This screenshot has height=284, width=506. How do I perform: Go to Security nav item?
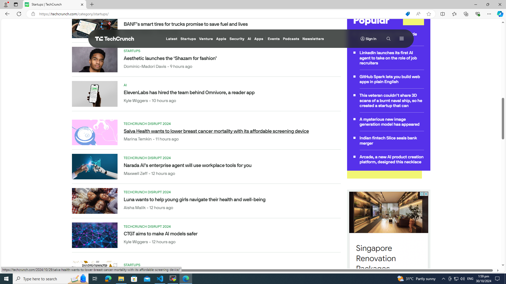tap(237, 39)
